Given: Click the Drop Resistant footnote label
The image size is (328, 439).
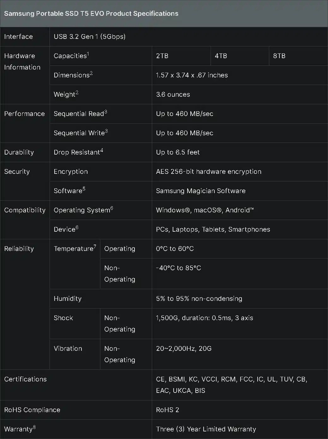Looking at the screenshot, I should tap(78, 152).
